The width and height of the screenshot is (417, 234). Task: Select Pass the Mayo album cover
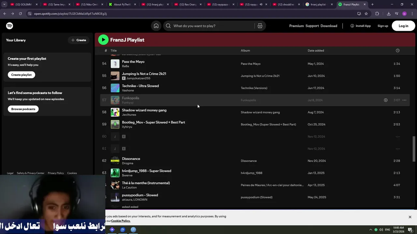pos(115,64)
